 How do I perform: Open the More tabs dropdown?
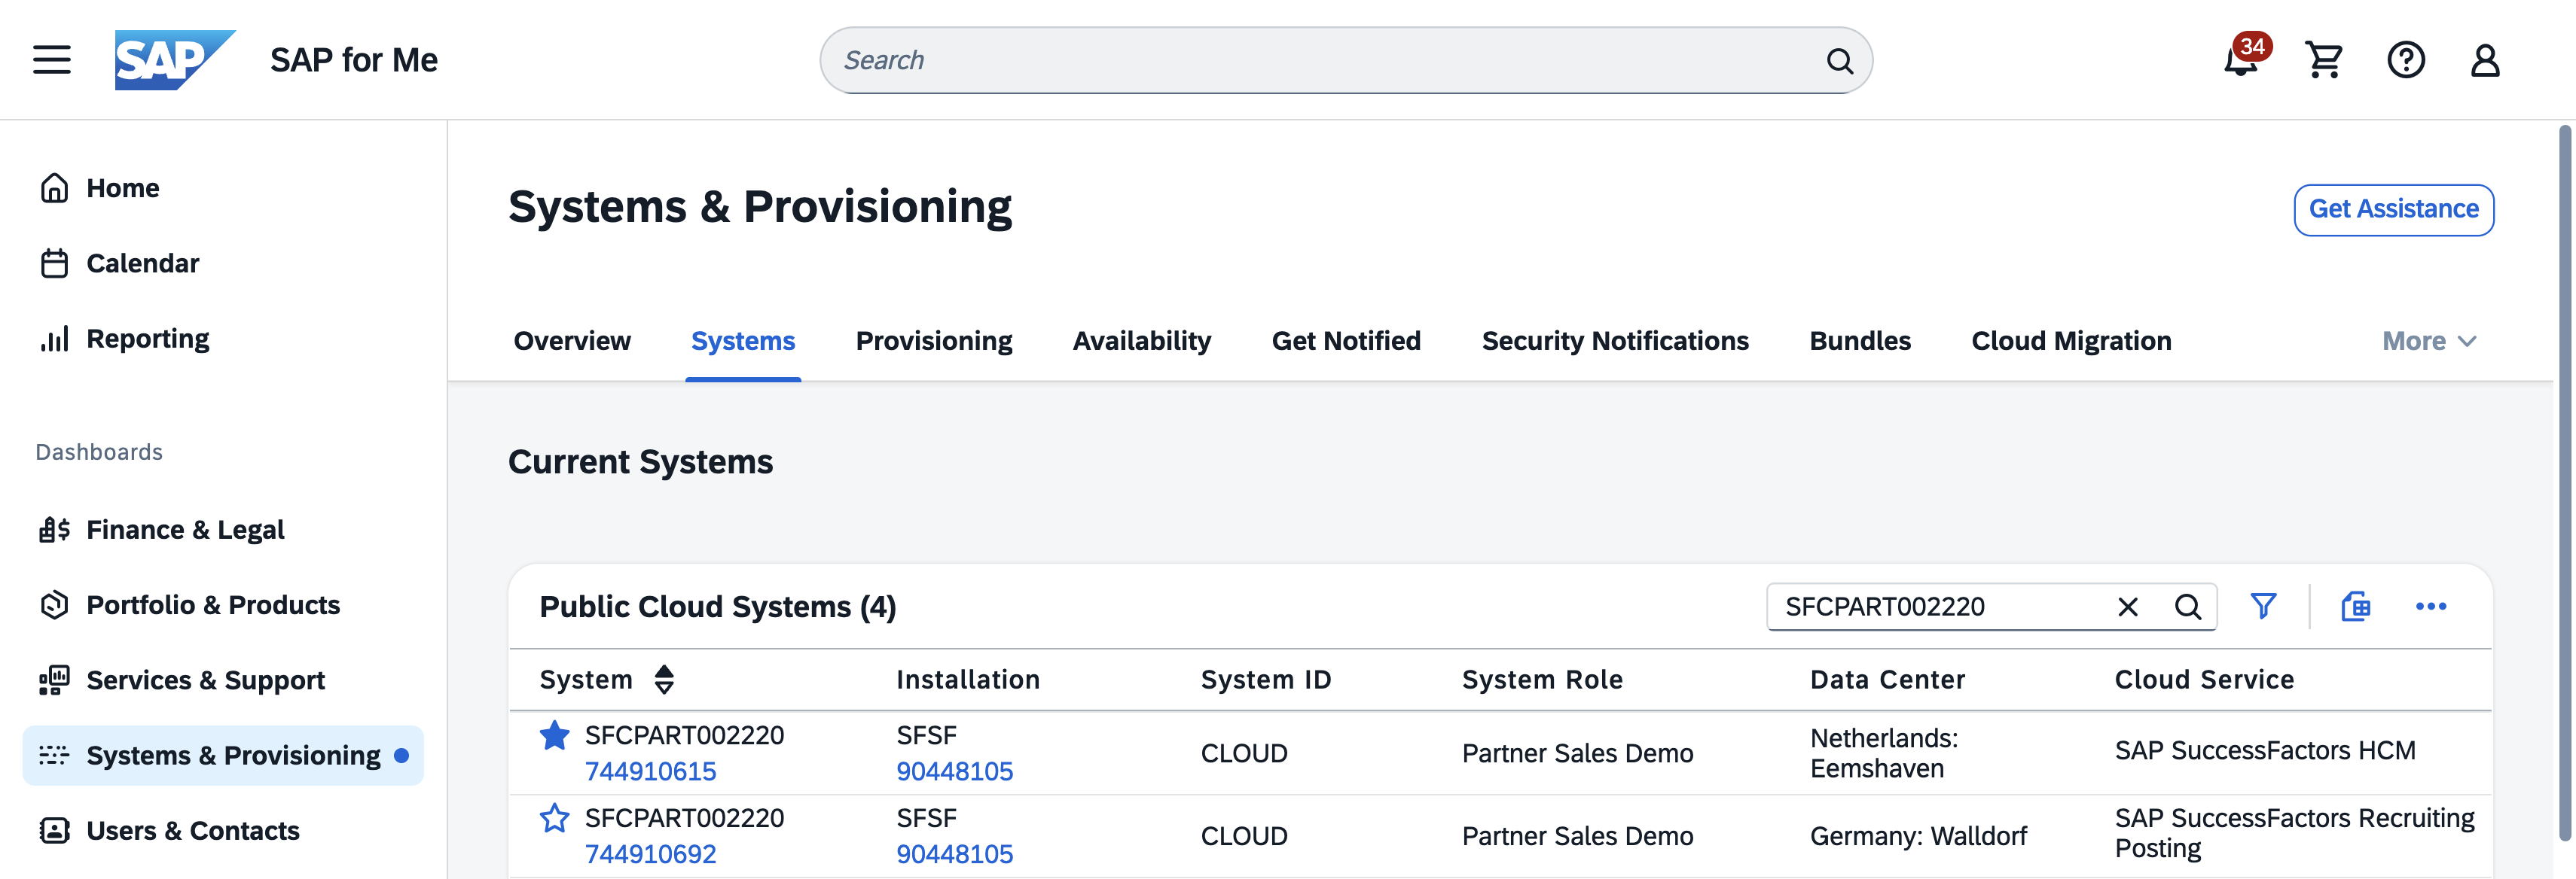[2427, 341]
